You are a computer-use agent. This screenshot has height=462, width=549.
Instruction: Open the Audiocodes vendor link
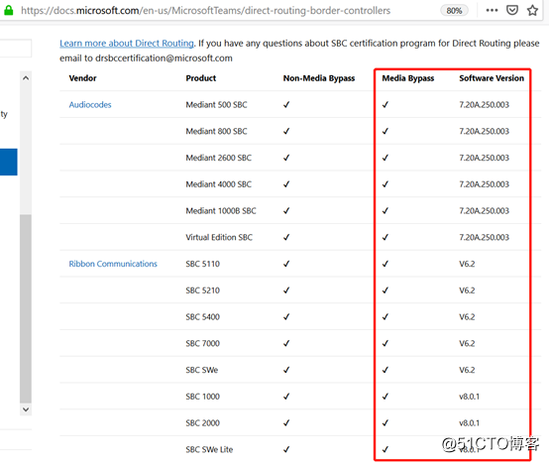click(90, 105)
